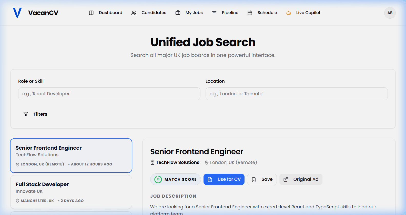The width and height of the screenshot is (406, 215).
Task: Select the Dashboard panel icon
Action: point(91,13)
